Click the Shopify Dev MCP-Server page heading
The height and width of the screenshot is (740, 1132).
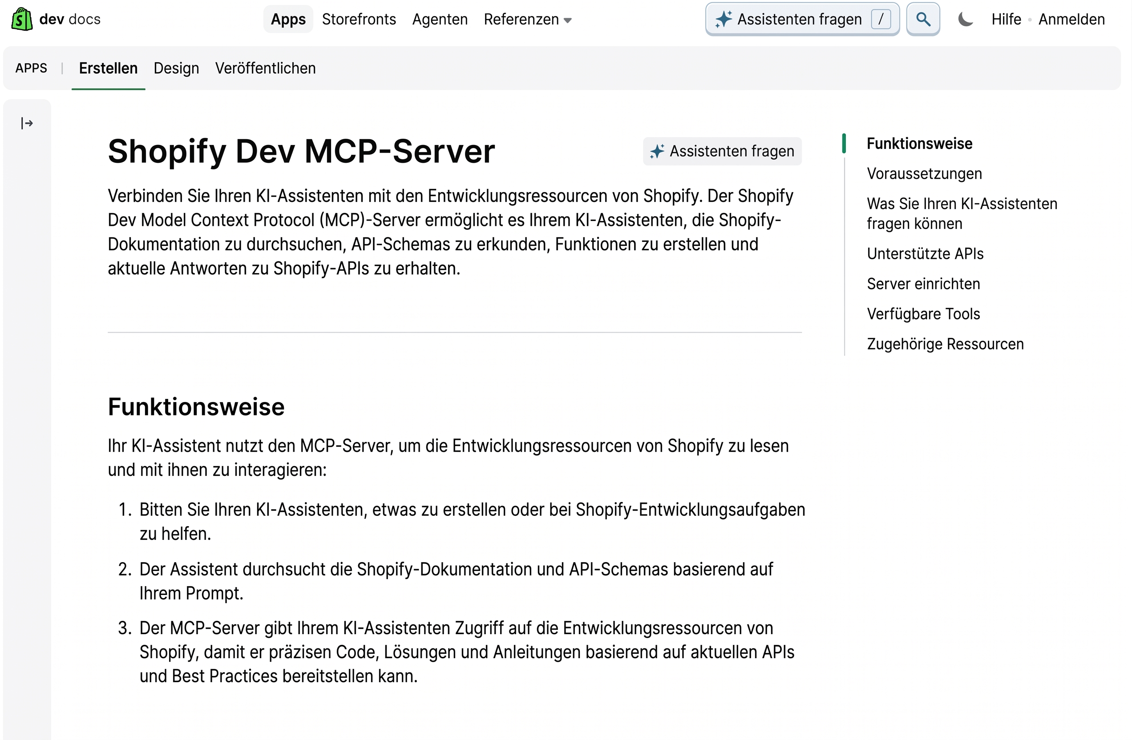pyautogui.click(x=301, y=151)
